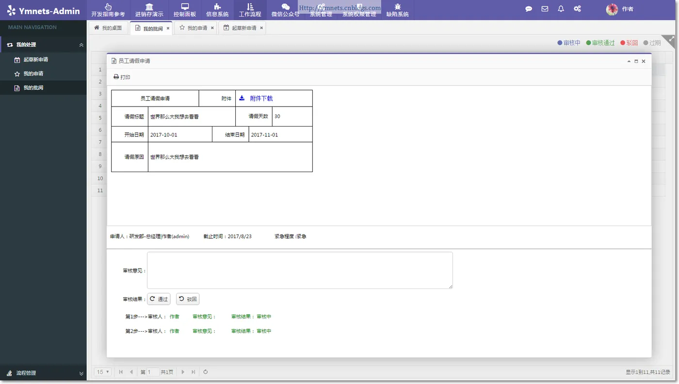679x384 pixels.
Task: Click the 显示1到11,共11记录 status text
Action: coord(648,372)
